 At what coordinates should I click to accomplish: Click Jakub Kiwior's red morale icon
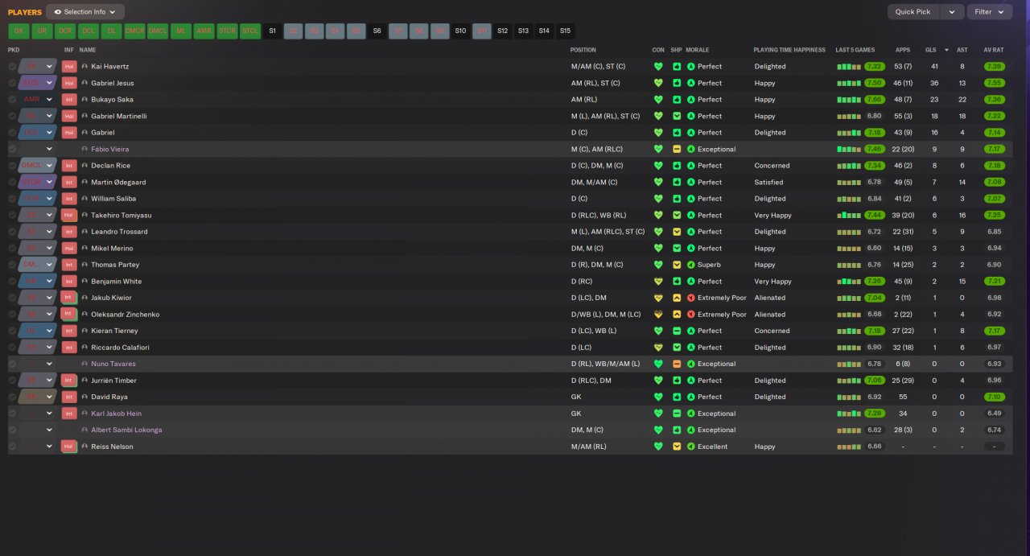point(691,298)
